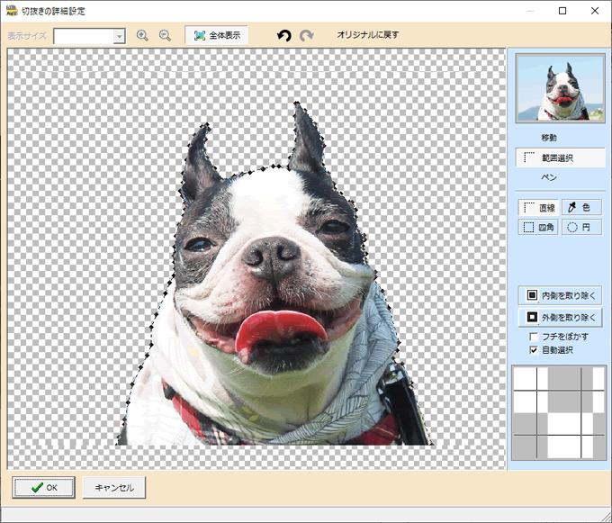612x523 pixels.
Task: Select the 円 circle selection tool
Action: [x=581, y=227]
